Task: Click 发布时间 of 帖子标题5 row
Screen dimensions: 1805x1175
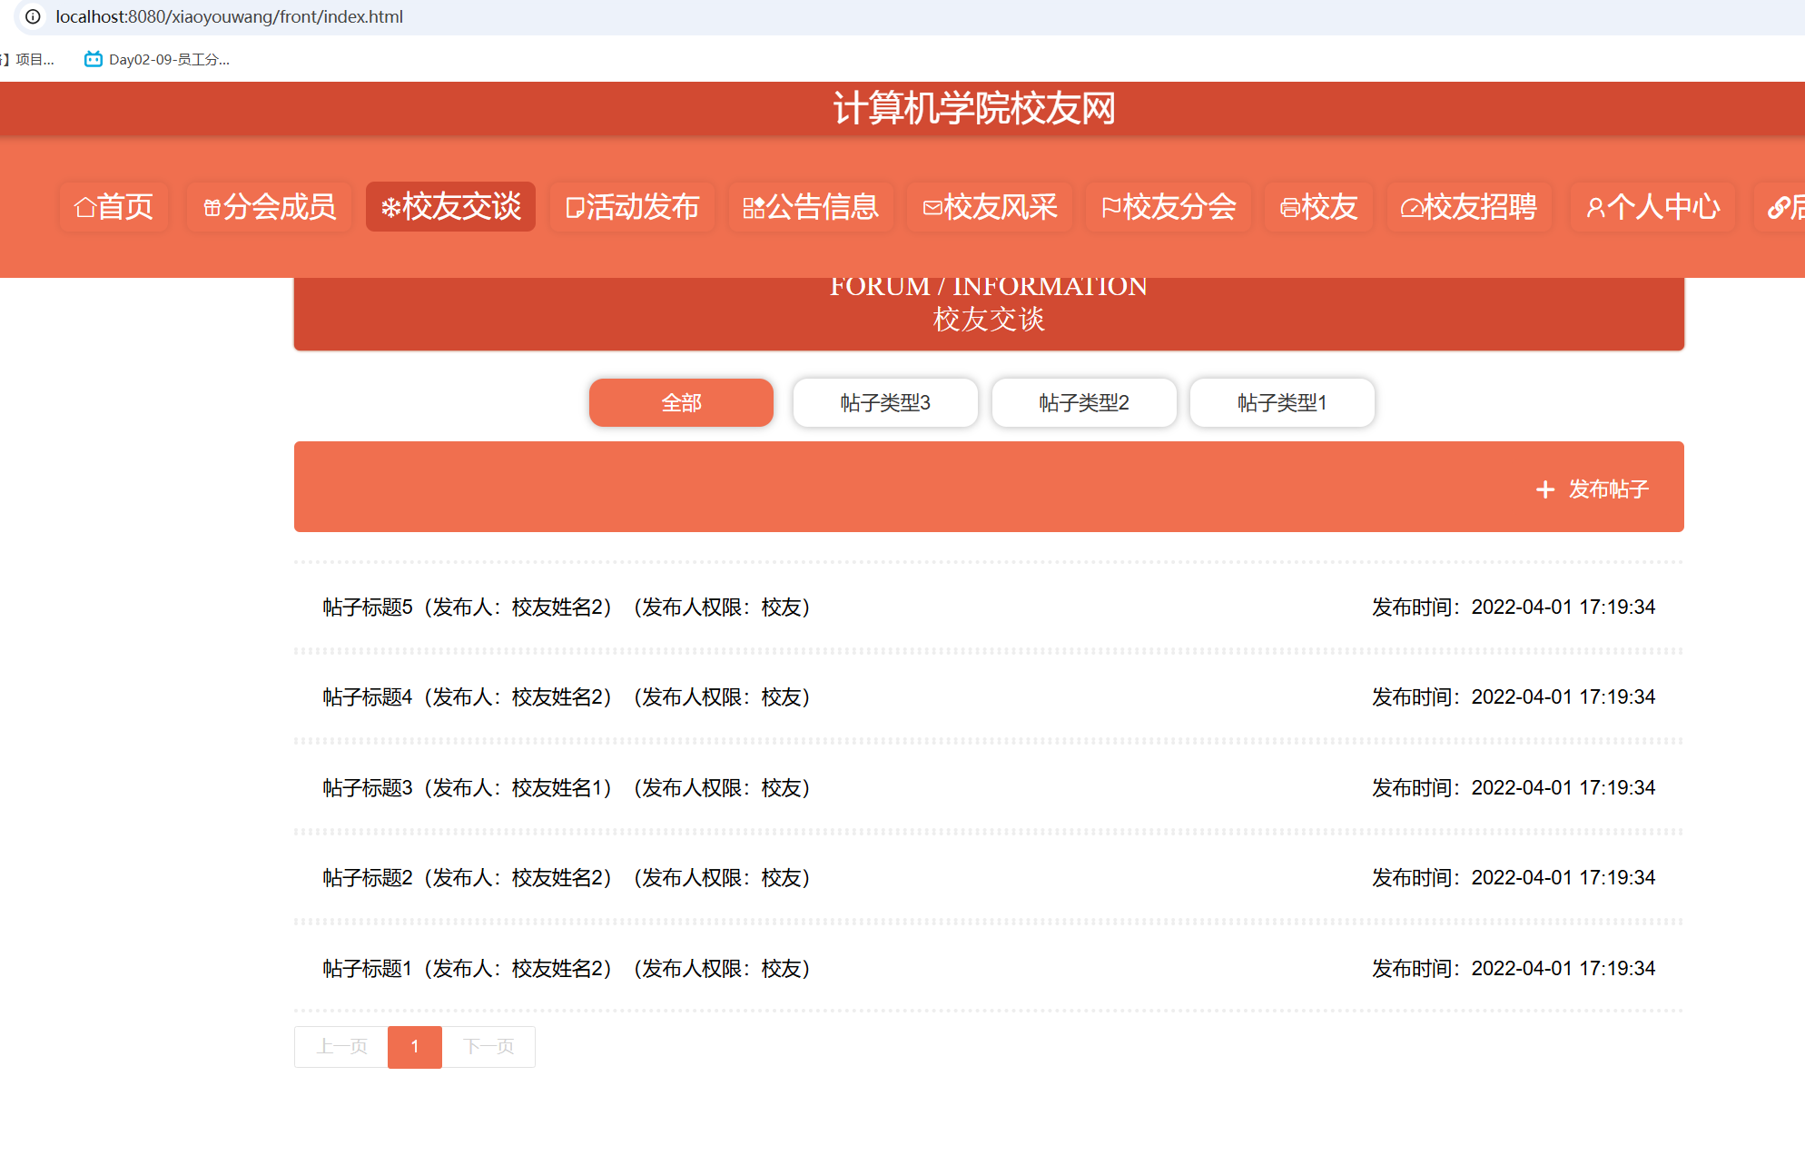Action: 1514,607
